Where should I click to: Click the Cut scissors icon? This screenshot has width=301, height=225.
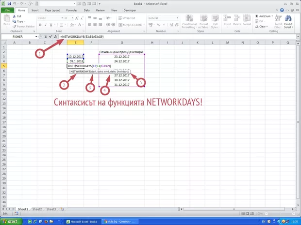pyautogui.click(x=14, y=16)
